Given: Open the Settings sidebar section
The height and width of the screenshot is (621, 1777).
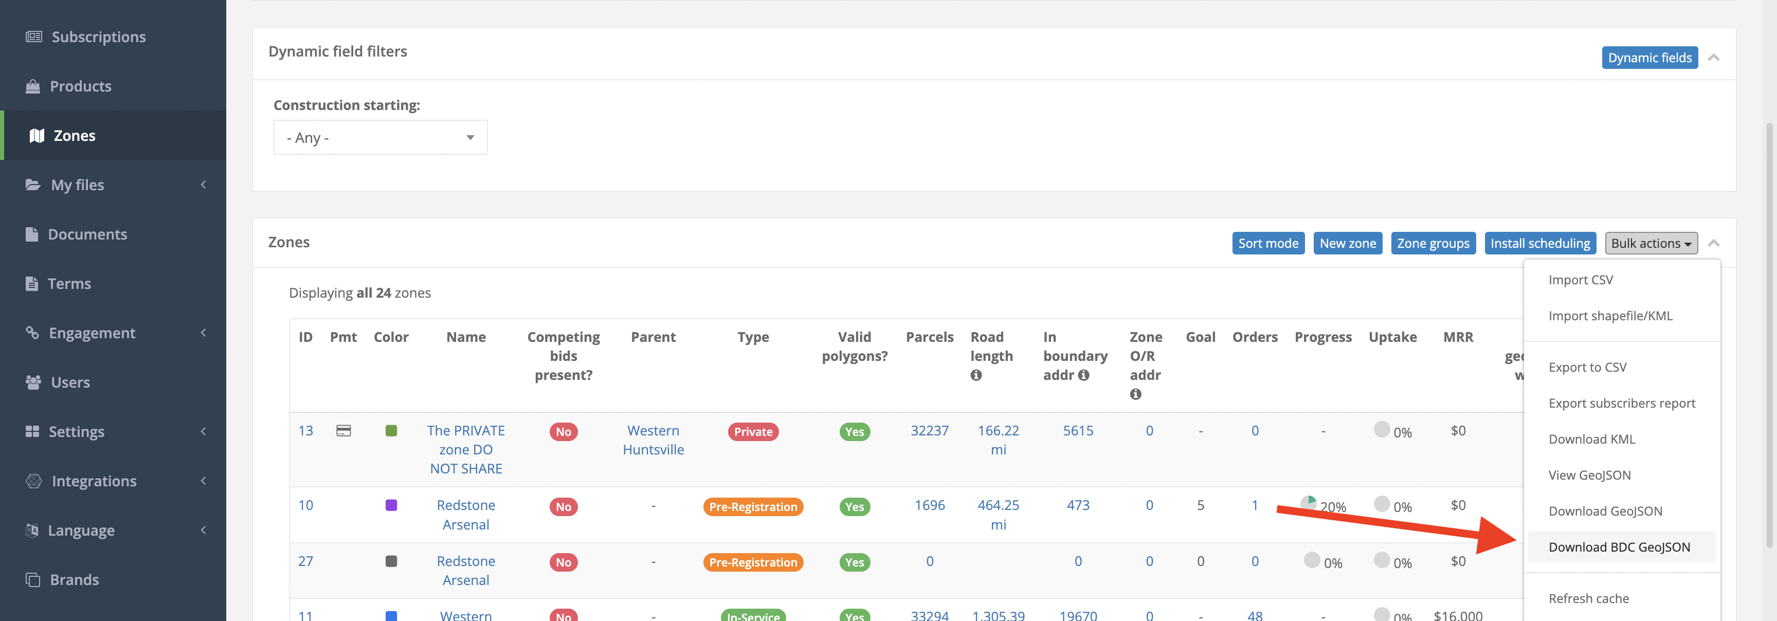Looking at the screenshot, I should tap(77, 431).
